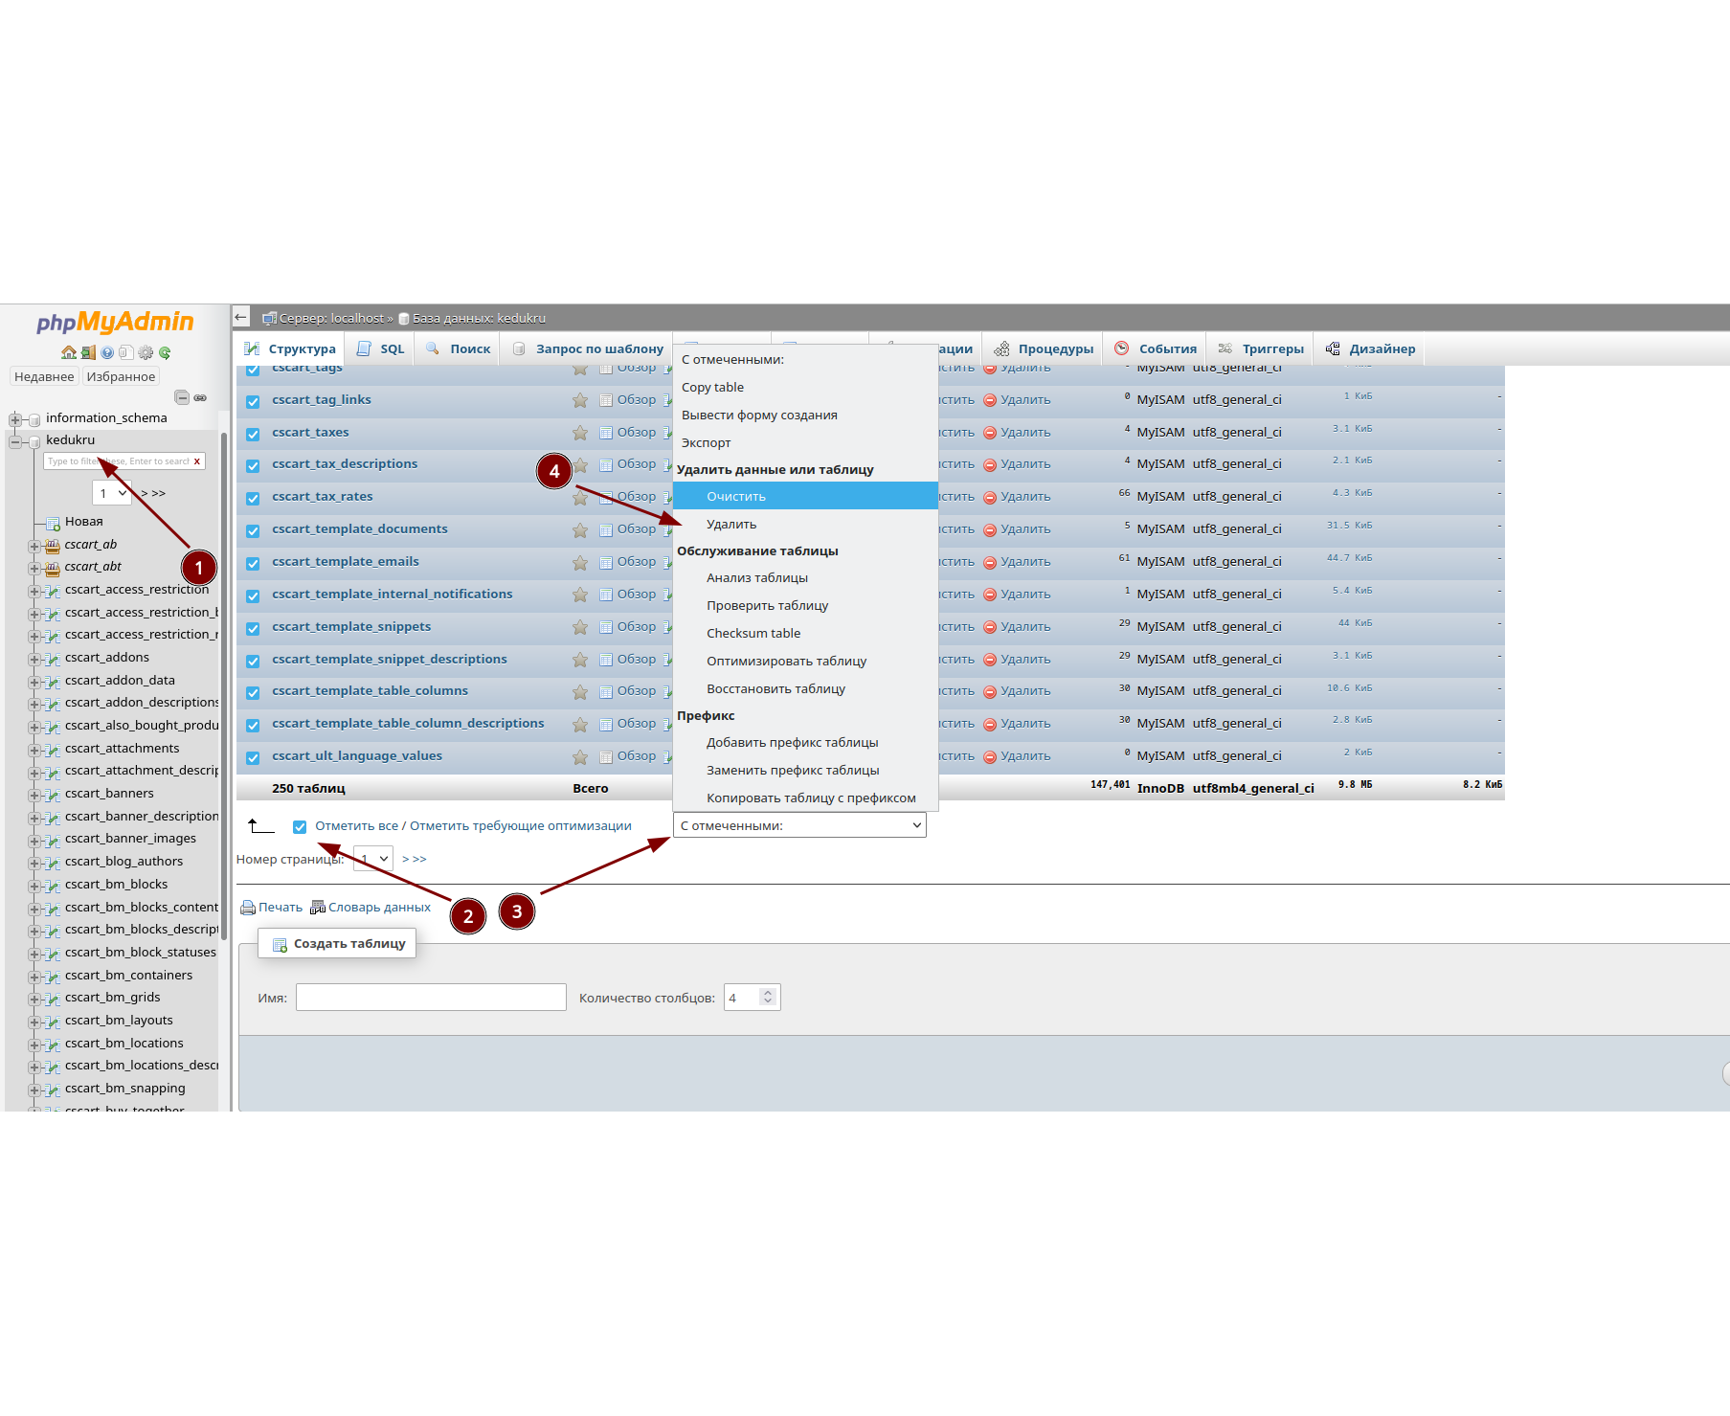
Task: Click the collapse all navigation icon
Action: [182, 397]
